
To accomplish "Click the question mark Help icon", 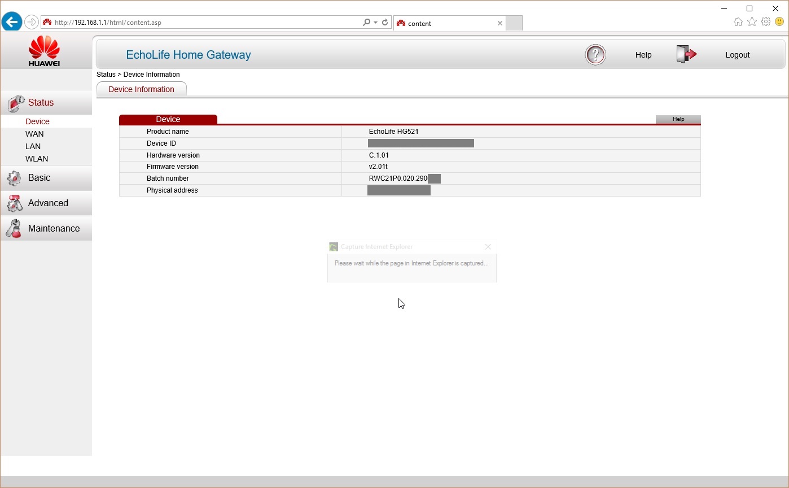I will (x=595, y=55).
